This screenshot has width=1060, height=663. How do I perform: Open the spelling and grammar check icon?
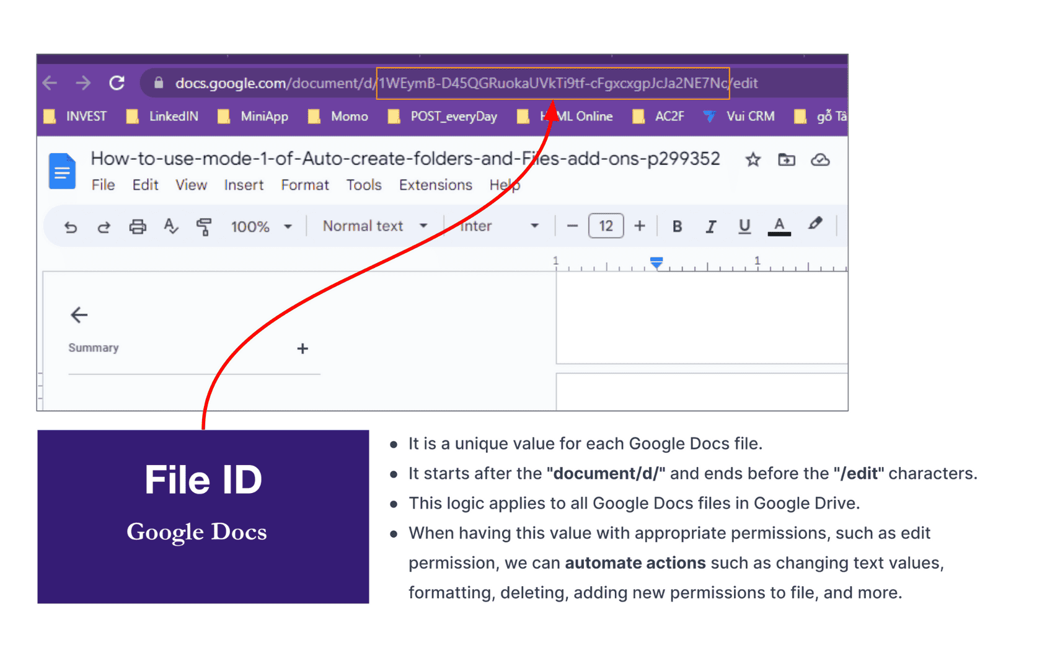[x=171, y=226]
